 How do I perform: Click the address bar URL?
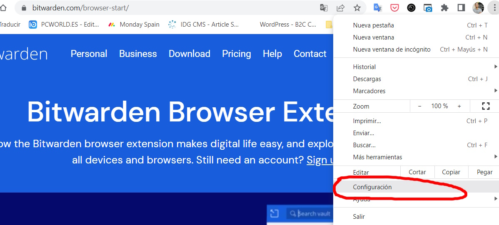coord(80,8)
